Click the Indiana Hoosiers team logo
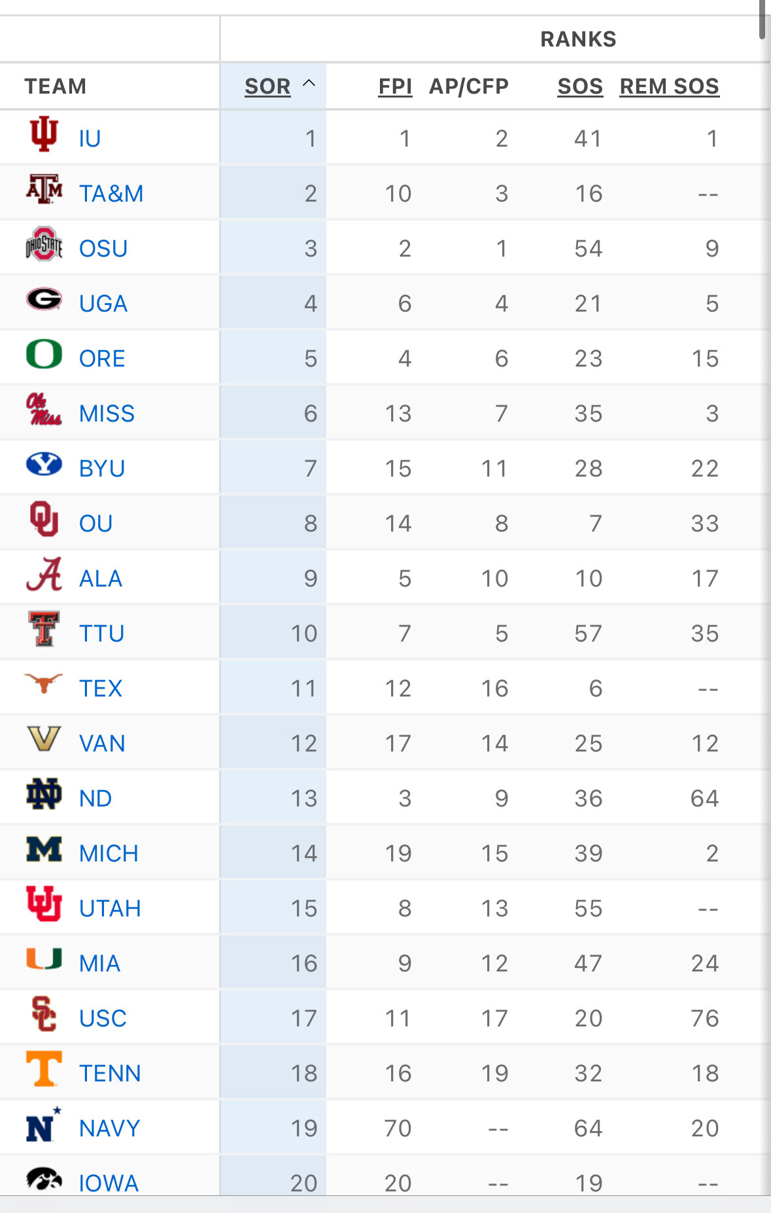Image resolution: width=771 pixels, height=1213 pixels. pyautogui.click(x=44, y=134)
